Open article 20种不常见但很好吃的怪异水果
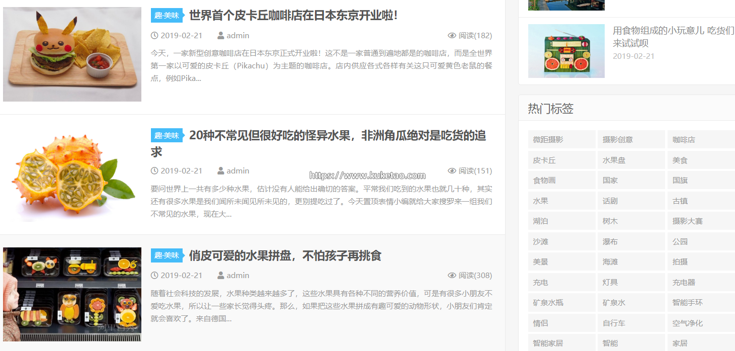This screenshot has width=735, height=351. click(318, 144)
